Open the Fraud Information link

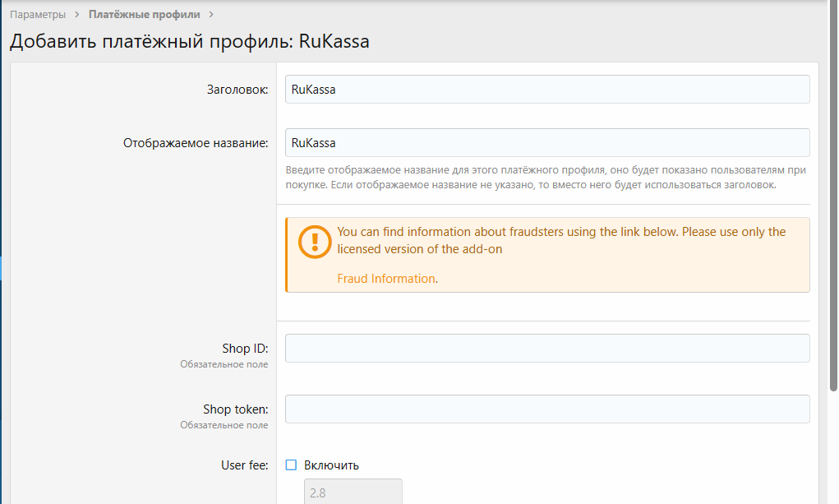tap(386, 279)
